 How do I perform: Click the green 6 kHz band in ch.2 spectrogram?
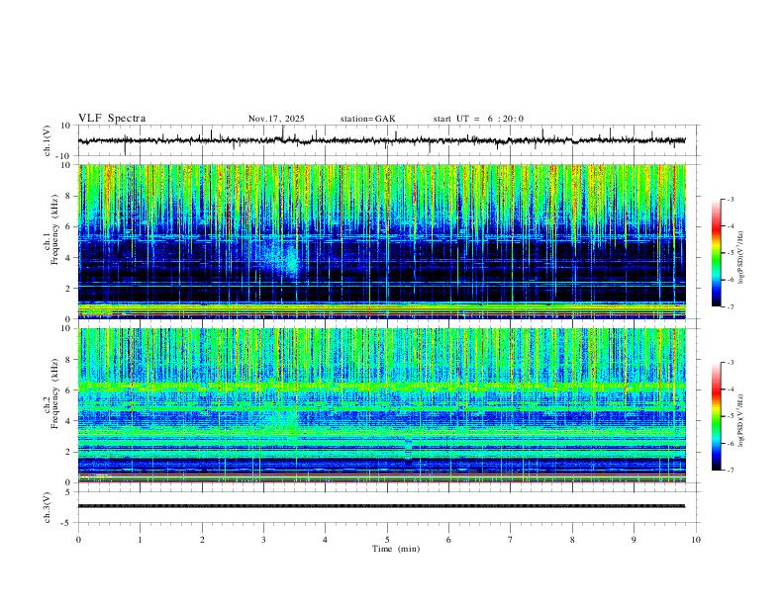[x=381, y=386]
